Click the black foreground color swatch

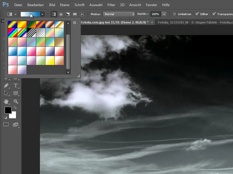8,110
